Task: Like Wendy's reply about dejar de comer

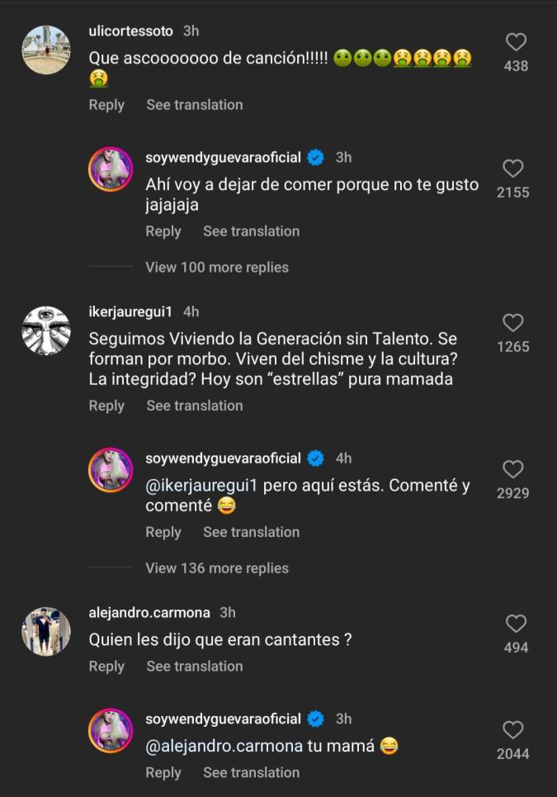Action: (x=512, y=169)
